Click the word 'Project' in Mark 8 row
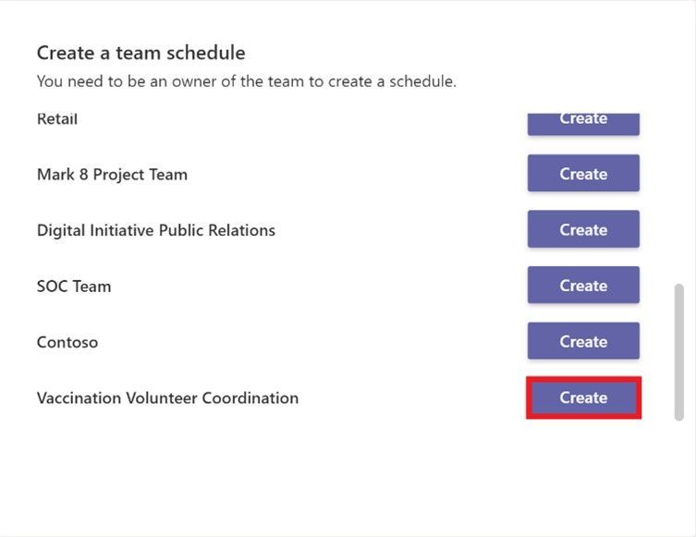Screen dimensions: 696x537 pyautogui.click(x=118, y=175)
